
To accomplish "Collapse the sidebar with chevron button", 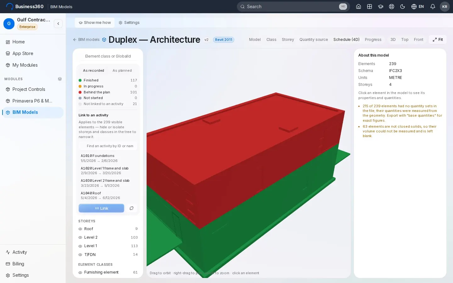I will click(58, 24).
